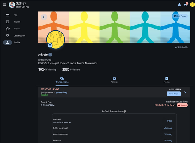This screenshot has width=195, height=143.
Task: Click transaction date 2025-07-13 14:24:42 header
Action: click(50, 89)
